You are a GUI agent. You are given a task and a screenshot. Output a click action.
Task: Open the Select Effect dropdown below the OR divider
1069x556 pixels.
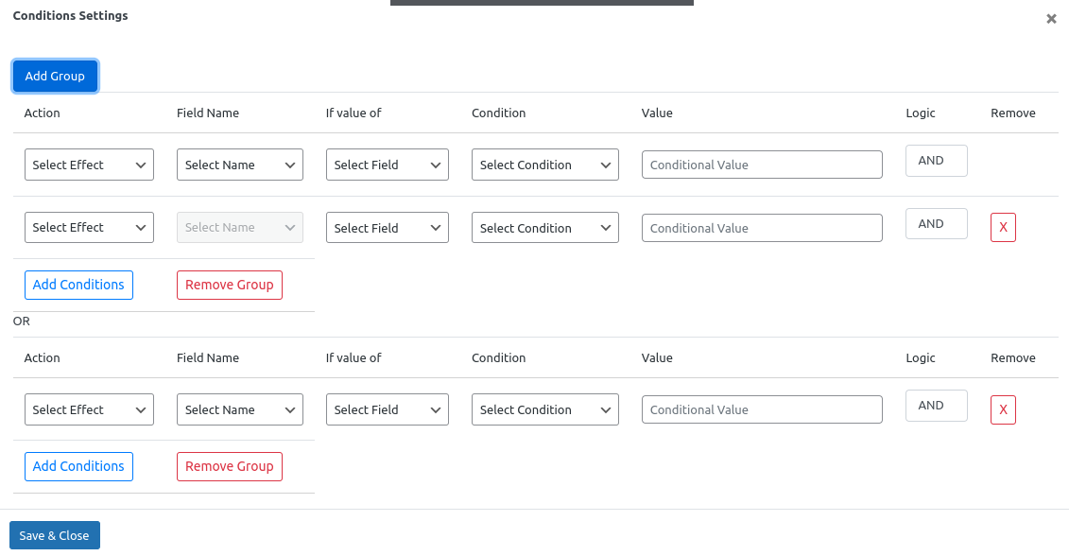tap(89, 409)
